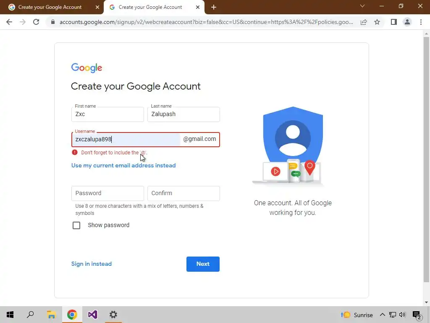Open the notification center

(417, 315)
